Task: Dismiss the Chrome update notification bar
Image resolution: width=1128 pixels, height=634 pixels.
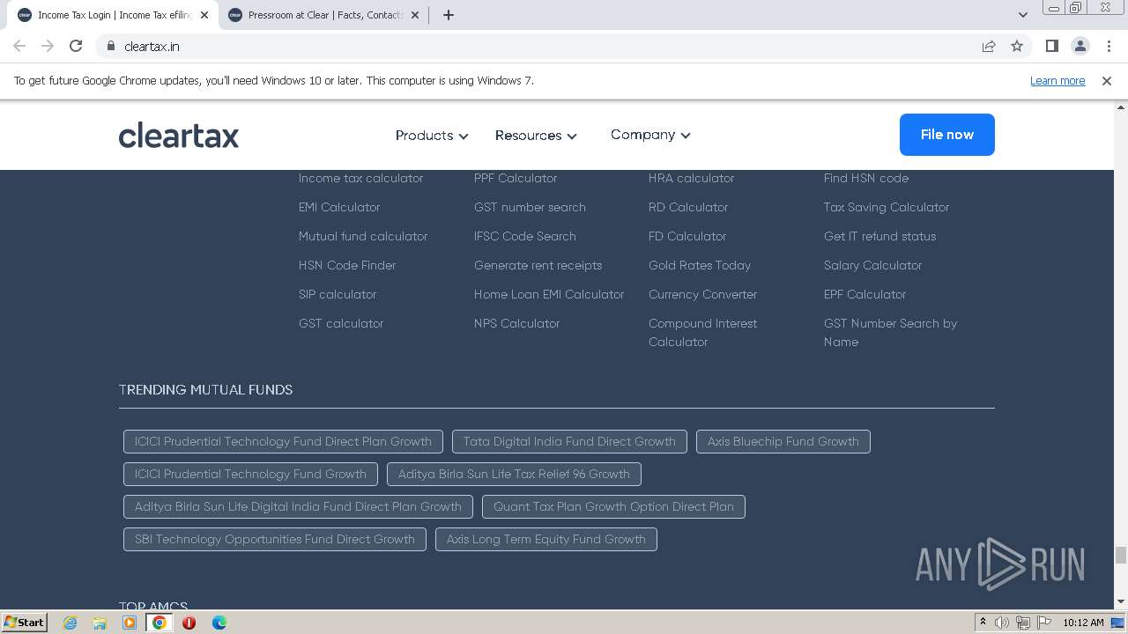Action: pyautogui.click(x=1107, y=80)
